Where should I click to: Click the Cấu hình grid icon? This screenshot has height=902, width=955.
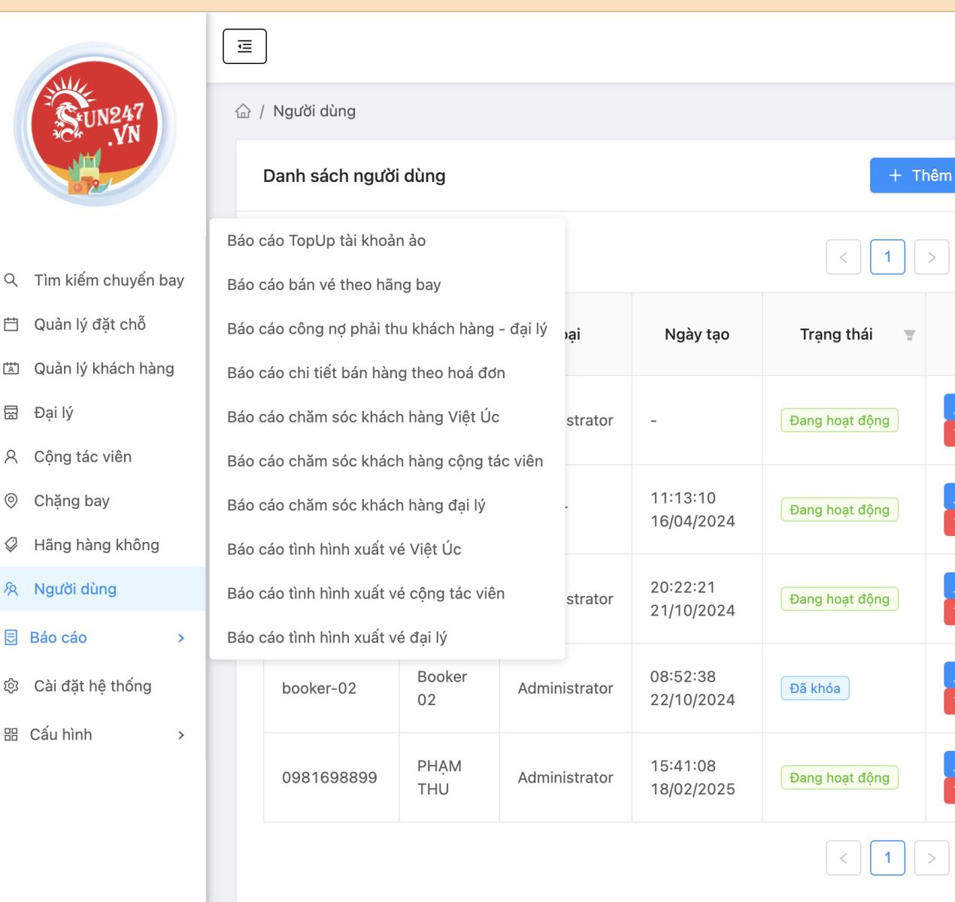click(x=11, y=734)
